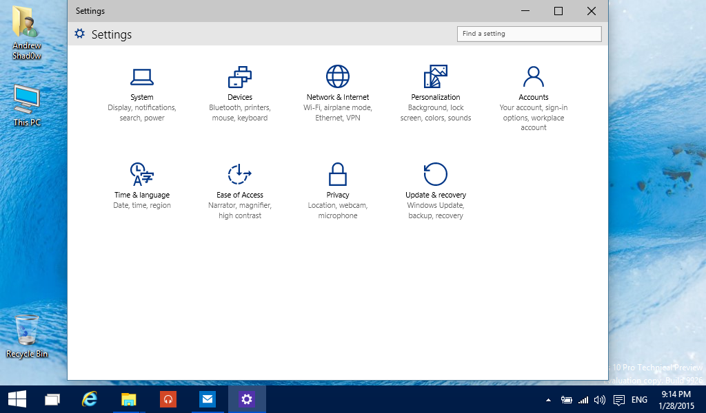Image resolution: width=706 pixels, height=413 pixels.
Task: Open Network & Internet settings
Action: [x=338, y=94]
